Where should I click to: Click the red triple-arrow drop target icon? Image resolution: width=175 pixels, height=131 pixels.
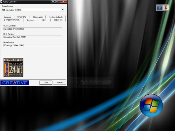[x=166, y=8]
